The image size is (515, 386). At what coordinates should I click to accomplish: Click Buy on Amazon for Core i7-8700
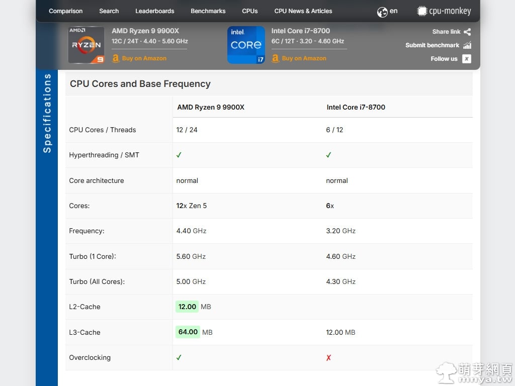pyautogui.click(x=304, y=58)
